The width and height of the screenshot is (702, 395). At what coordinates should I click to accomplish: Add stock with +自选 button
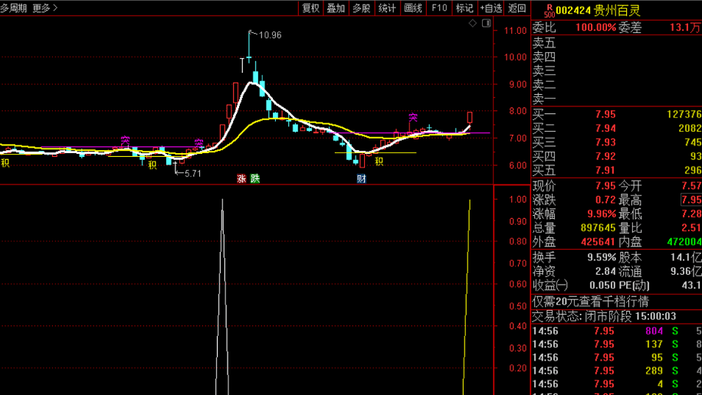point(491,8)
